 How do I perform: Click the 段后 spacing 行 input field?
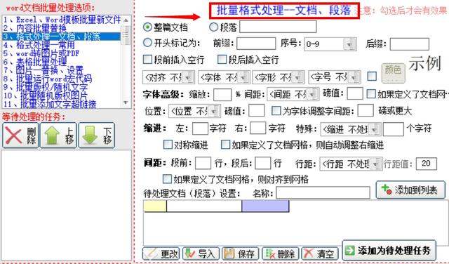tap(263, 163)
